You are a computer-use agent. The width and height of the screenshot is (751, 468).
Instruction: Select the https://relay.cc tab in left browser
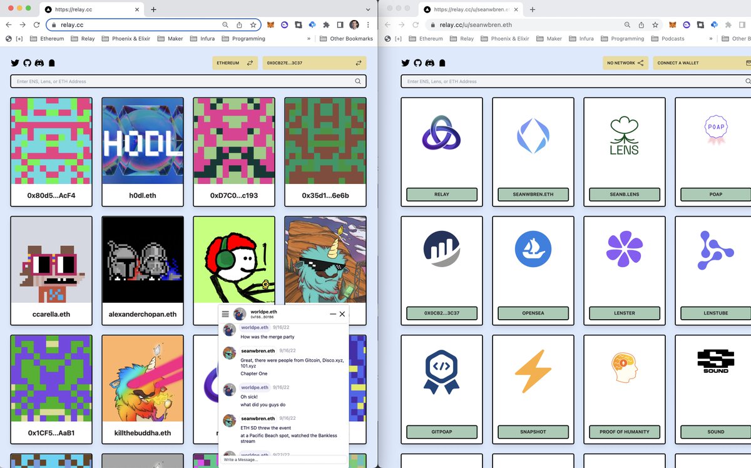(x=91, y=9)
